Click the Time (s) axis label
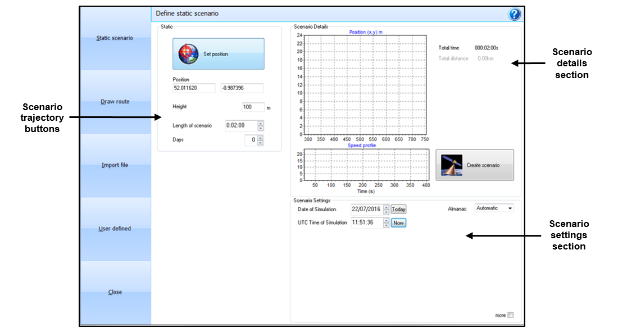618x336 pixels. (x=366, y=191)
